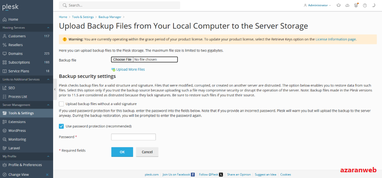Image resolution: width=382 pixels, height=178 pixels.
Task: Collapse Links to Additional Services section
Action: tap(48, 80)
